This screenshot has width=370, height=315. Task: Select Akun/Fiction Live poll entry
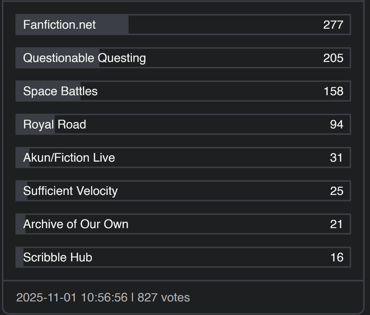pyautogui.click(x=183, y=157)
